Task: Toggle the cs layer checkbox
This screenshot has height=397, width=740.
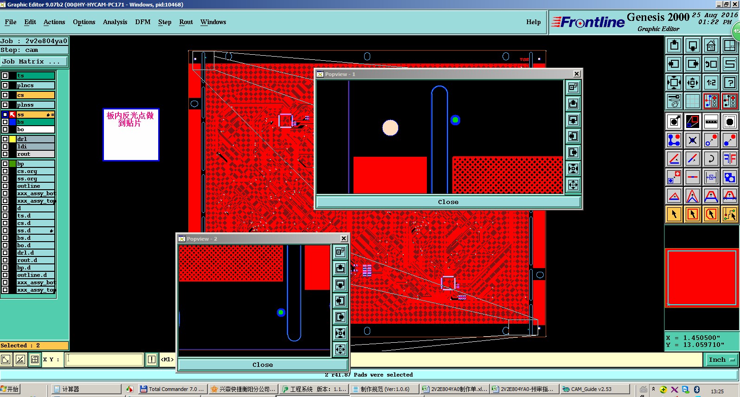Action: coord(5,95)
